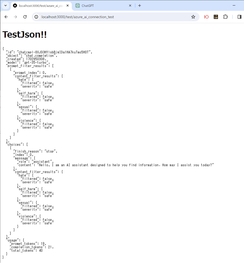Click the IT大学 extension icon
This screenshot has width=244, height=263.
click(x=216, y=17)
